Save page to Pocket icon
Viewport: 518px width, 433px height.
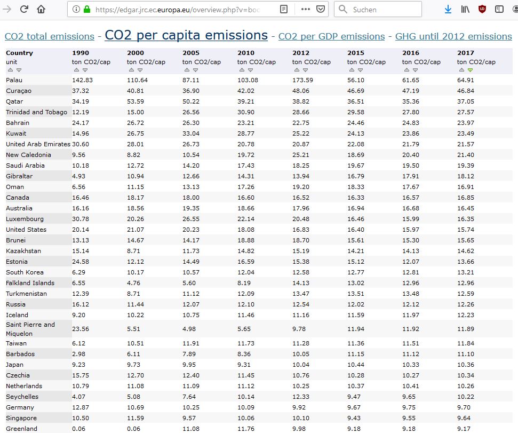(321, 9)
